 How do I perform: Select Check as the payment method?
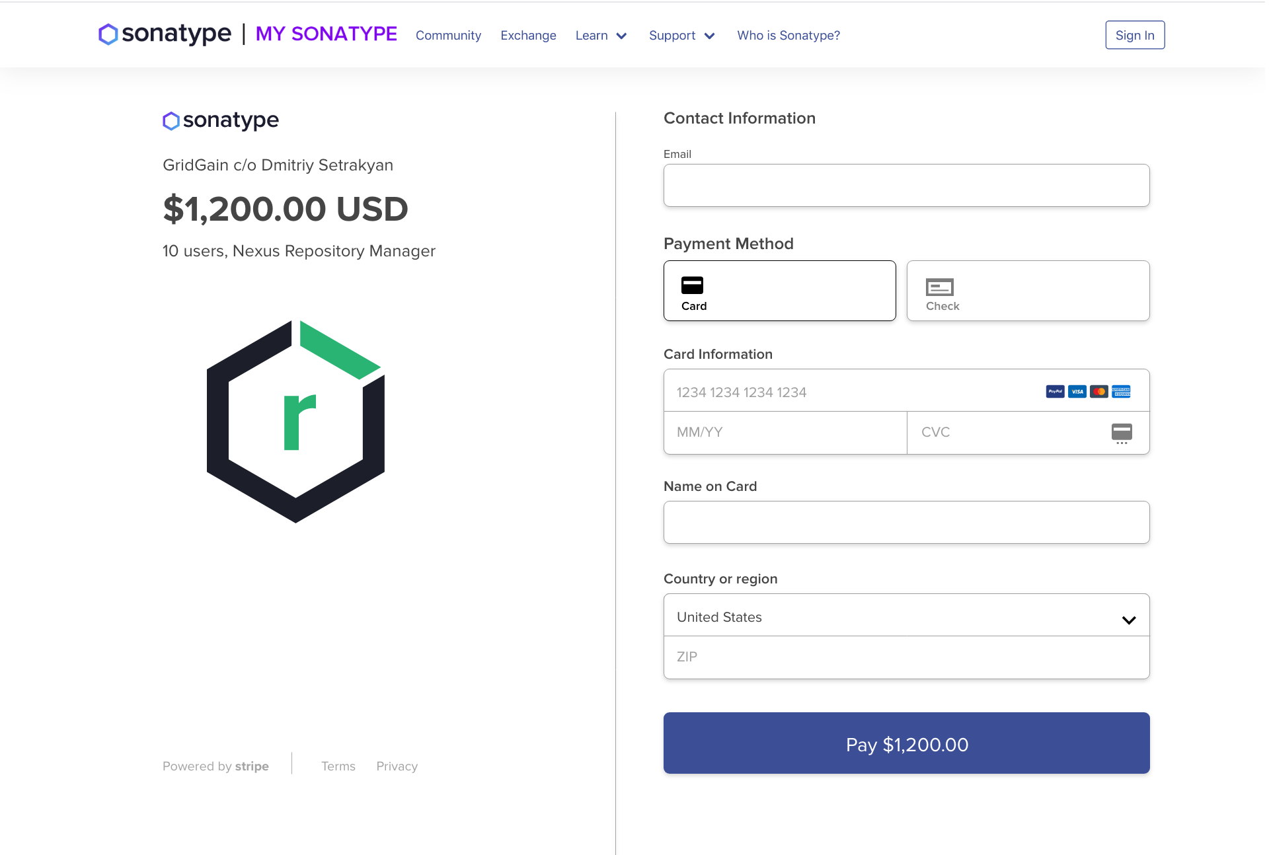coord(1028,291)
